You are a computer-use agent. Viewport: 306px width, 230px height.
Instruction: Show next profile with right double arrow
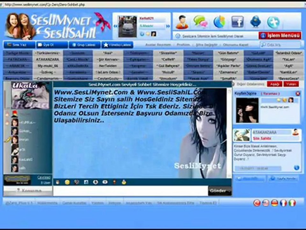coord(168,26)
